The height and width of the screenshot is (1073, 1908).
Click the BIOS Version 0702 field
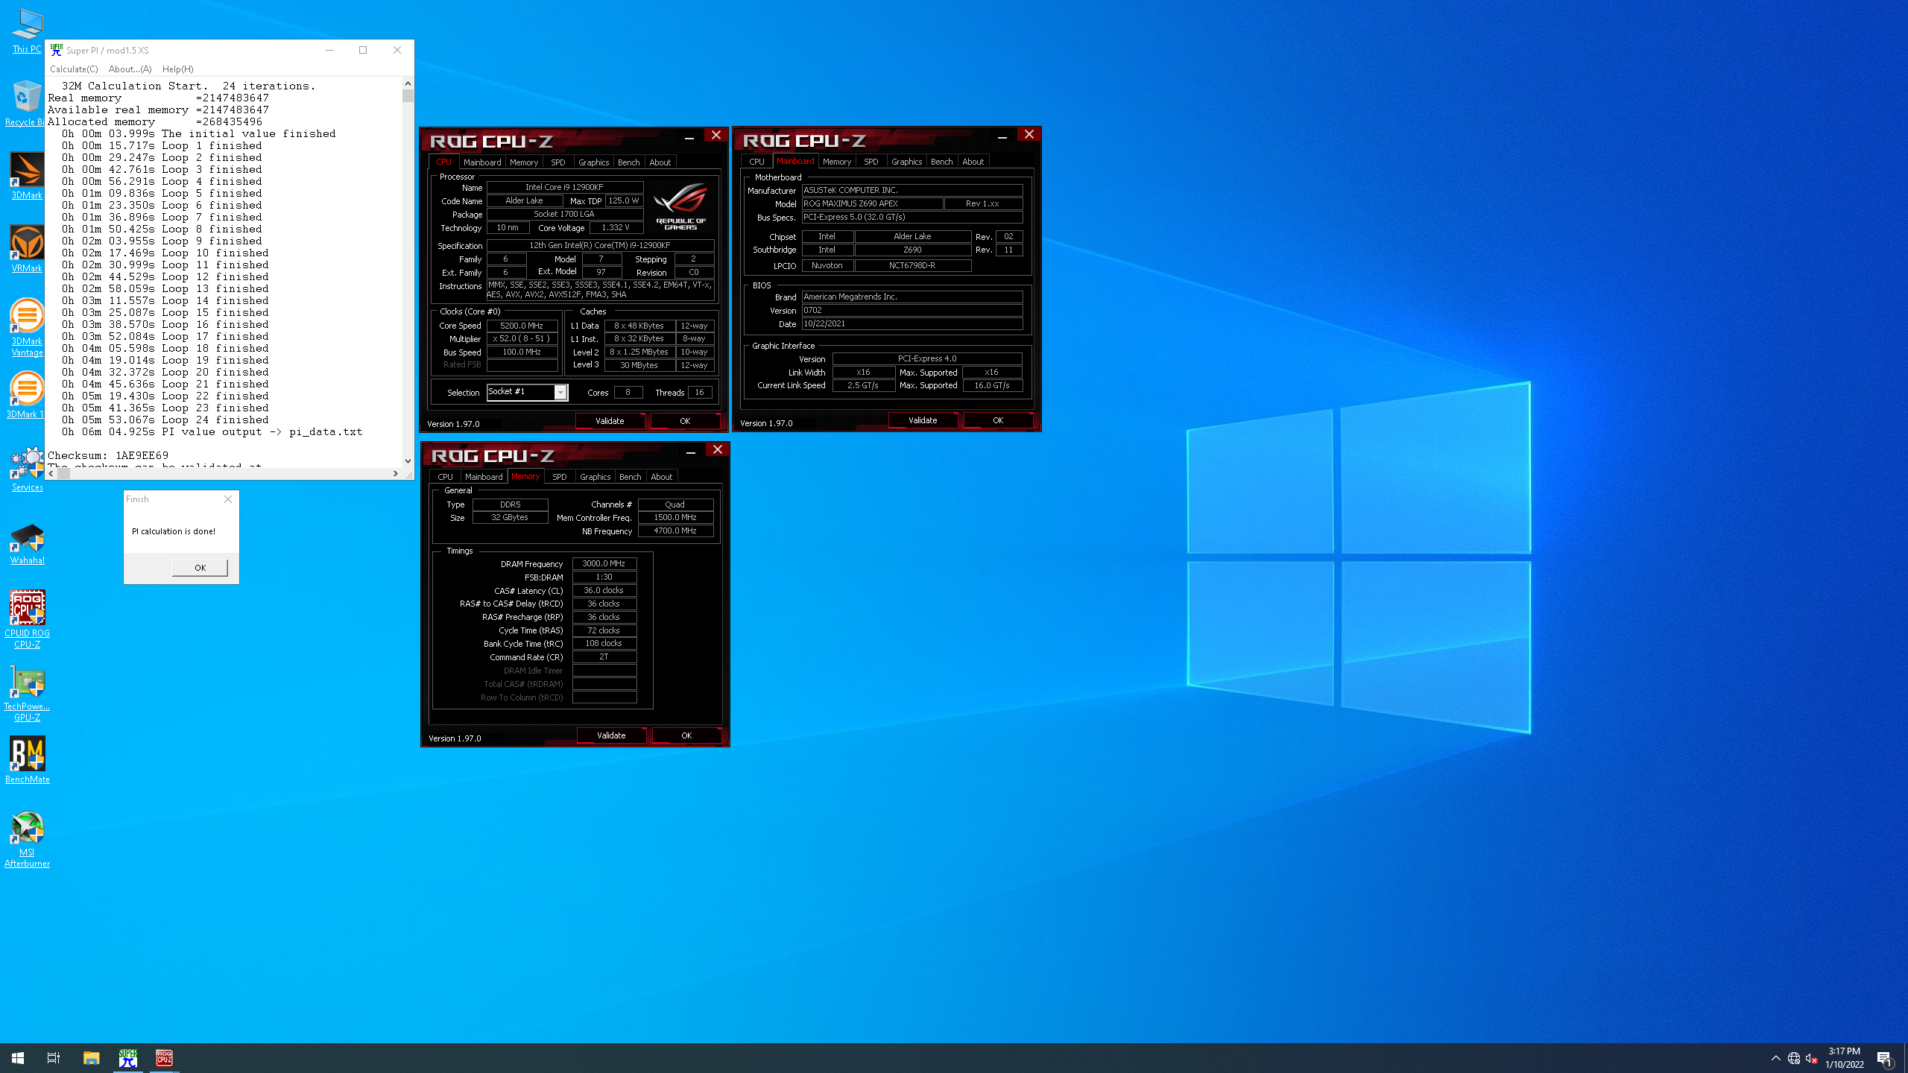click(x=912, y=311)
